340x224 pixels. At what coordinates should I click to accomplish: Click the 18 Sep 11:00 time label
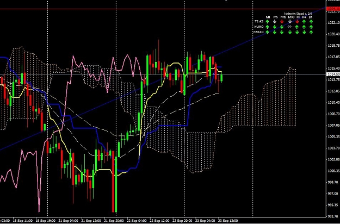pos(22,221)
